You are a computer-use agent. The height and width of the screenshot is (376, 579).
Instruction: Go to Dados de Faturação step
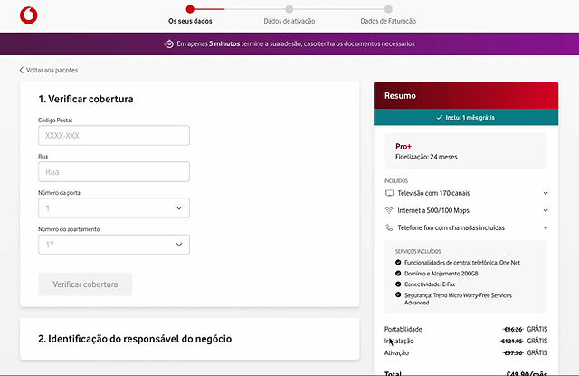point(388,21)
